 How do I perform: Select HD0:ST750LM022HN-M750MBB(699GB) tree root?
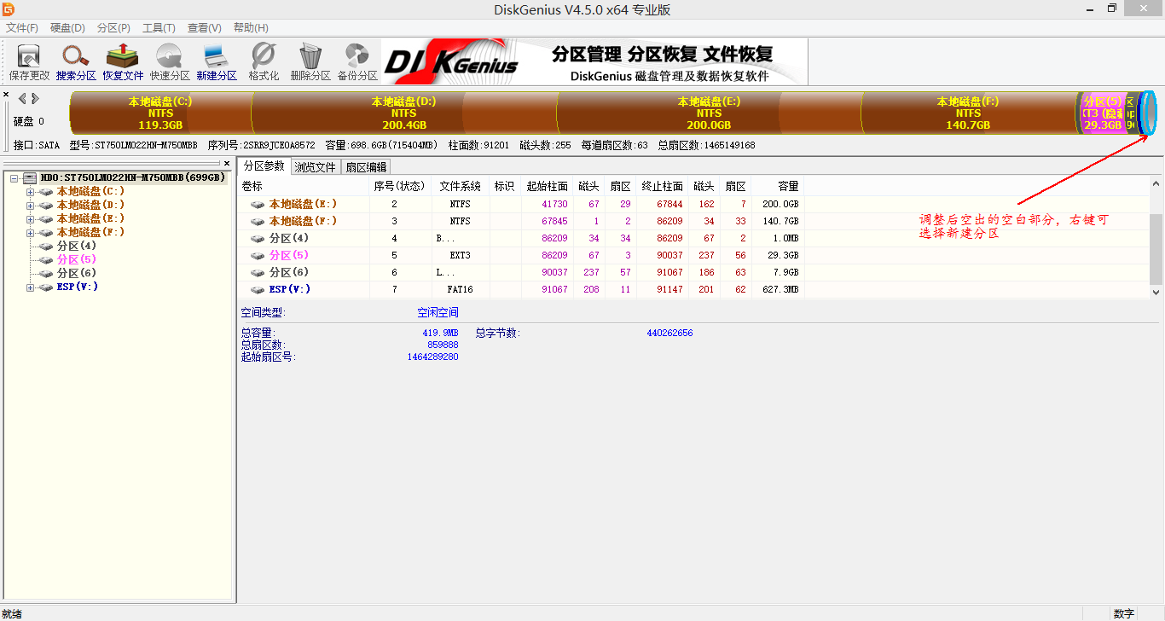tap(132, 177)
